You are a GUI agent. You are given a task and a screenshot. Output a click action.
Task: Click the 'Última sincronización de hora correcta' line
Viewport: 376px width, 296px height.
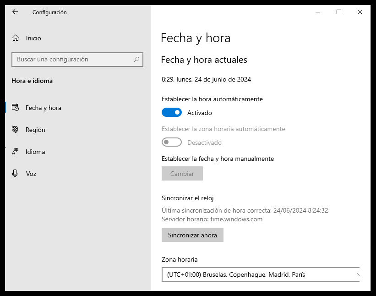pyautogui.click(x=245, y=210)
